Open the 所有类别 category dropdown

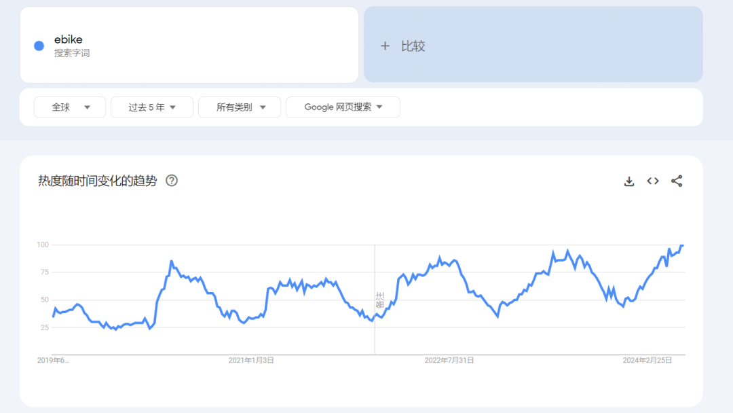[240, 107]
